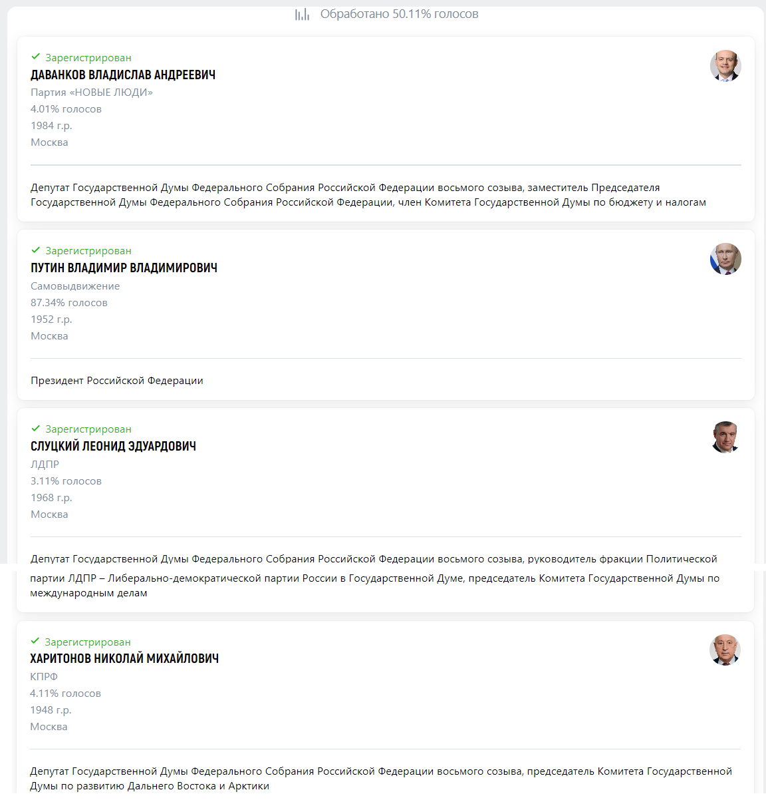Click the СЛУЦКИЙ ЛЕОНИД ЭДУАРДОВИЧ name heading
Viewport: 766px width, 804px height.
click(113, 447)
